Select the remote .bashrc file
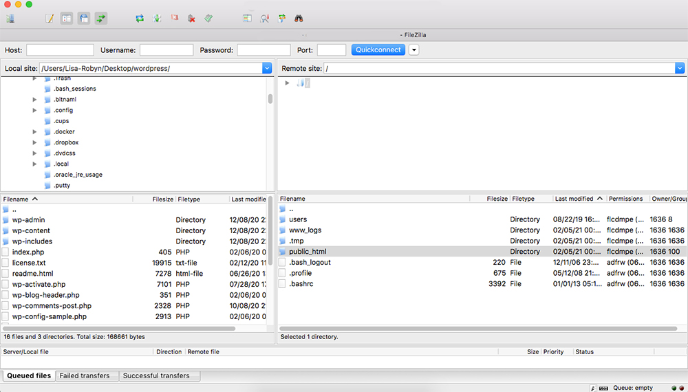 pyautogui.click(x=482, y=284)
